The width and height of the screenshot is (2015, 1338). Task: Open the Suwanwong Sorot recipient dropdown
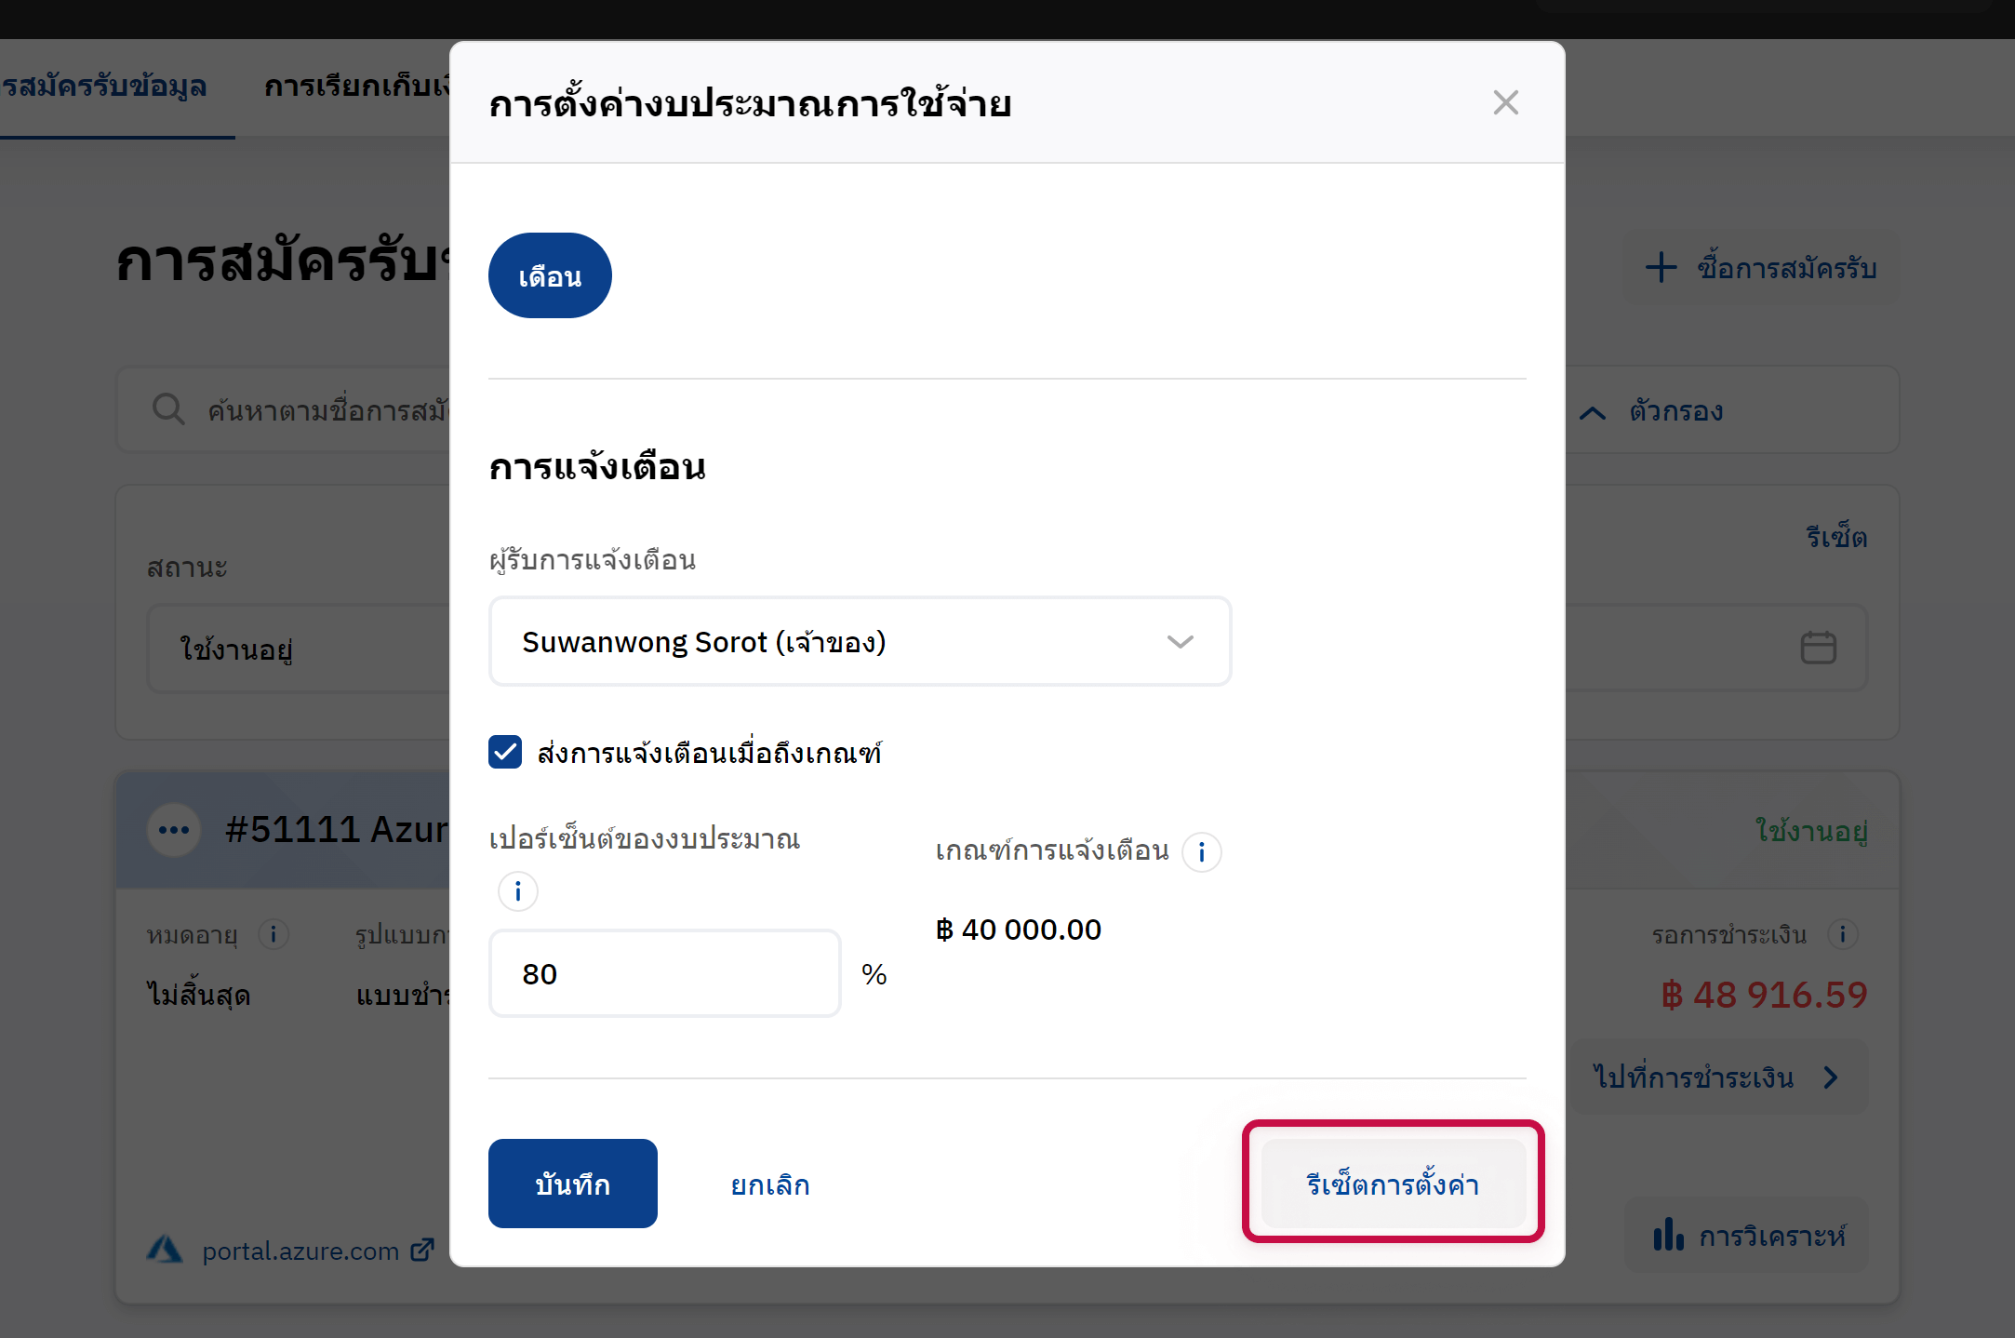click(860, 642)
